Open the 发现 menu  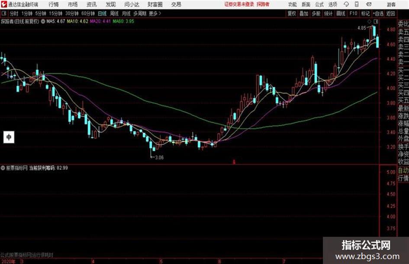click(111, 4)
